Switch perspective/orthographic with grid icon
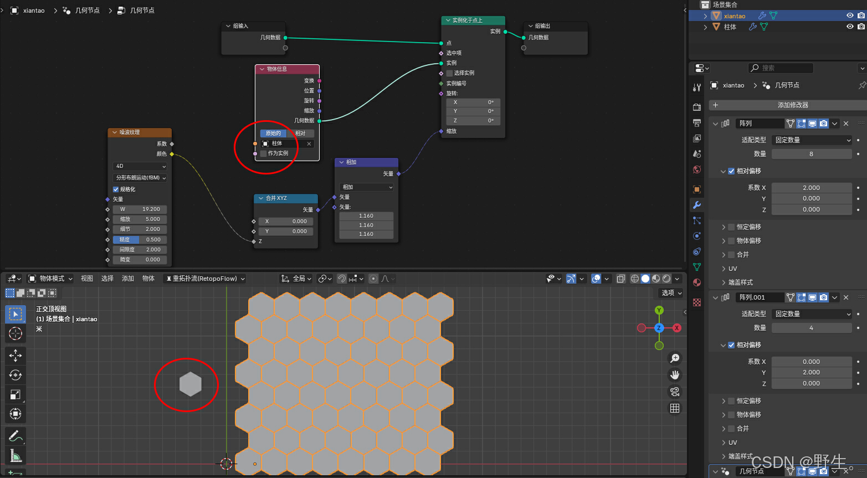 point(675,408)
